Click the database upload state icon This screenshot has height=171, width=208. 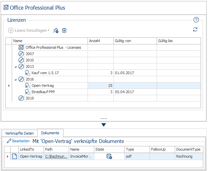[x=109, y=156]
